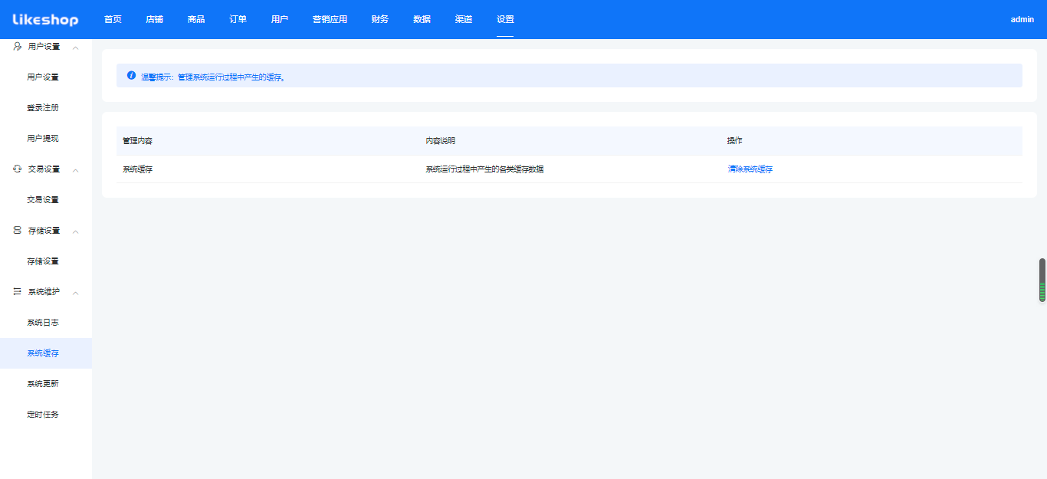
Task: Open the 数据 top menu
Action: (x=422, y=19)
